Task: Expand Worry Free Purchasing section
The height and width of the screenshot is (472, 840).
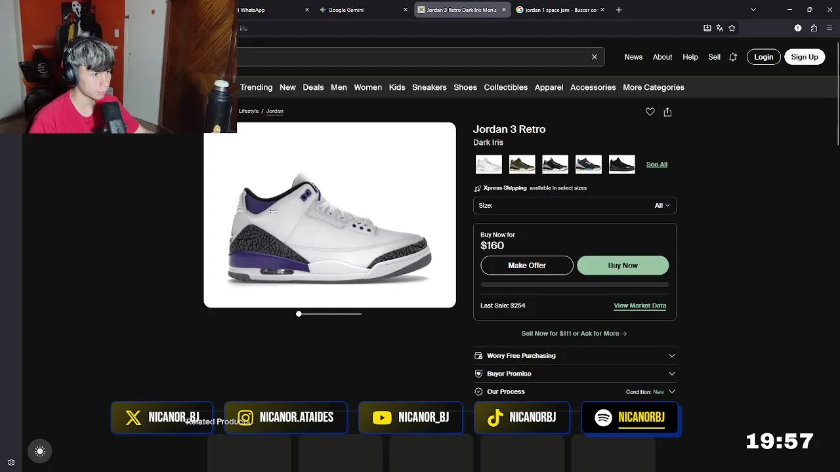Action: coord(575,355)
